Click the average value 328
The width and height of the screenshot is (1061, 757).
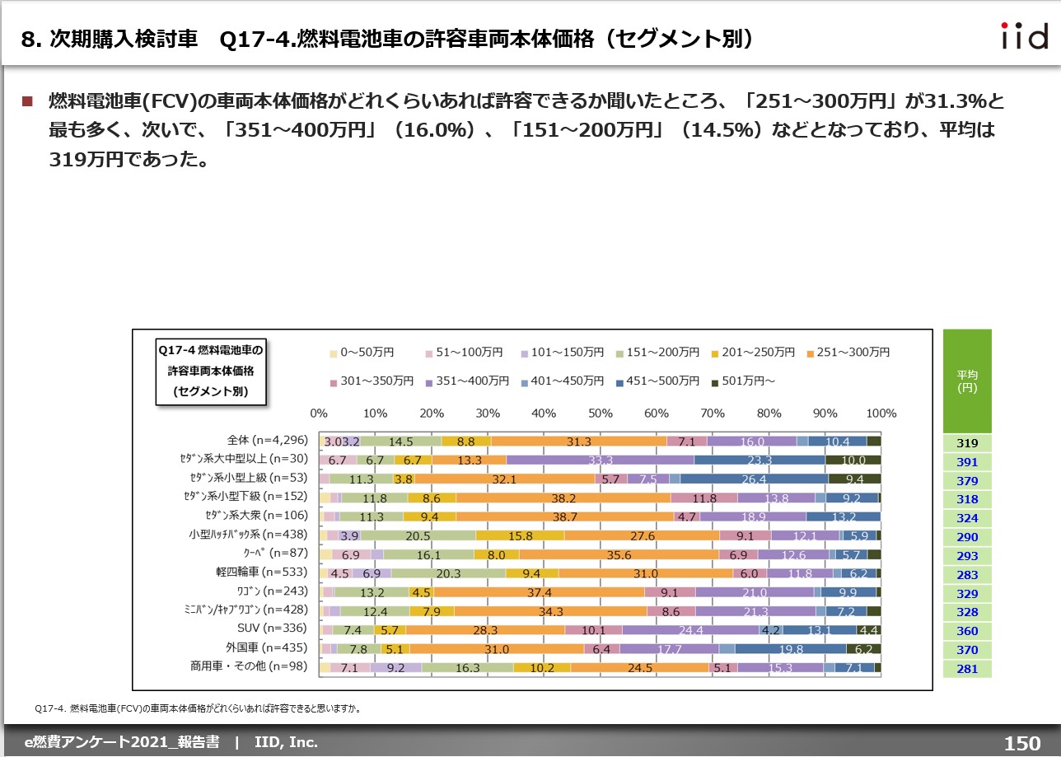click(x=967, y=612)
